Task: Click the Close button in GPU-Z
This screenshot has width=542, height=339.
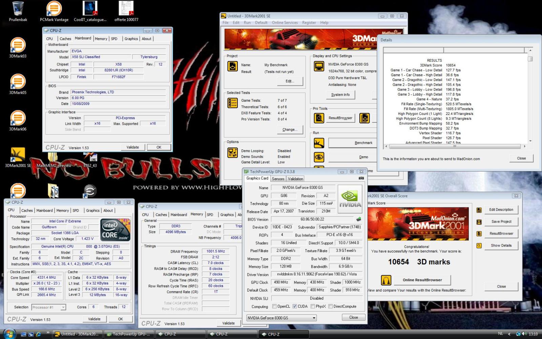Action: (353, 317)
